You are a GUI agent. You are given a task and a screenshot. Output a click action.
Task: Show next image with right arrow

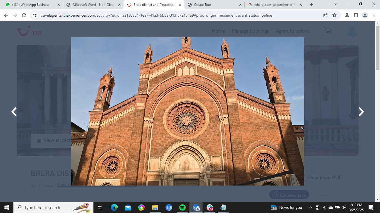pyautogui.click(x=361, y=112)
